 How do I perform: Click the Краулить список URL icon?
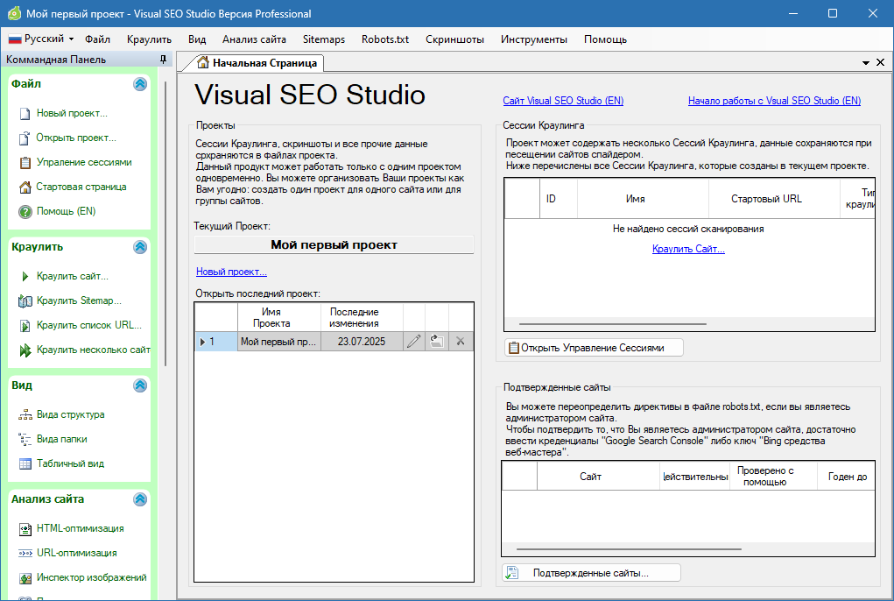(25, 326)
